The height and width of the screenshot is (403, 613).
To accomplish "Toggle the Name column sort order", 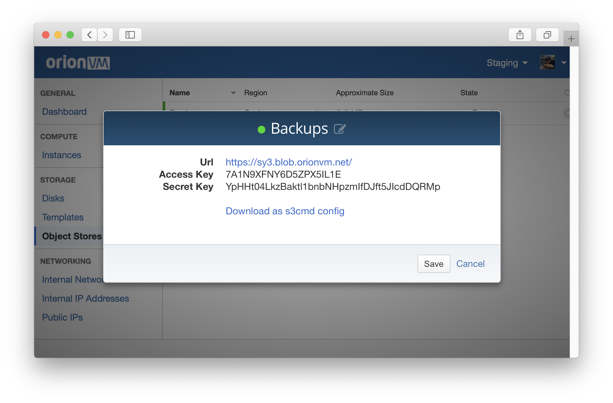I will click(180, 93).
